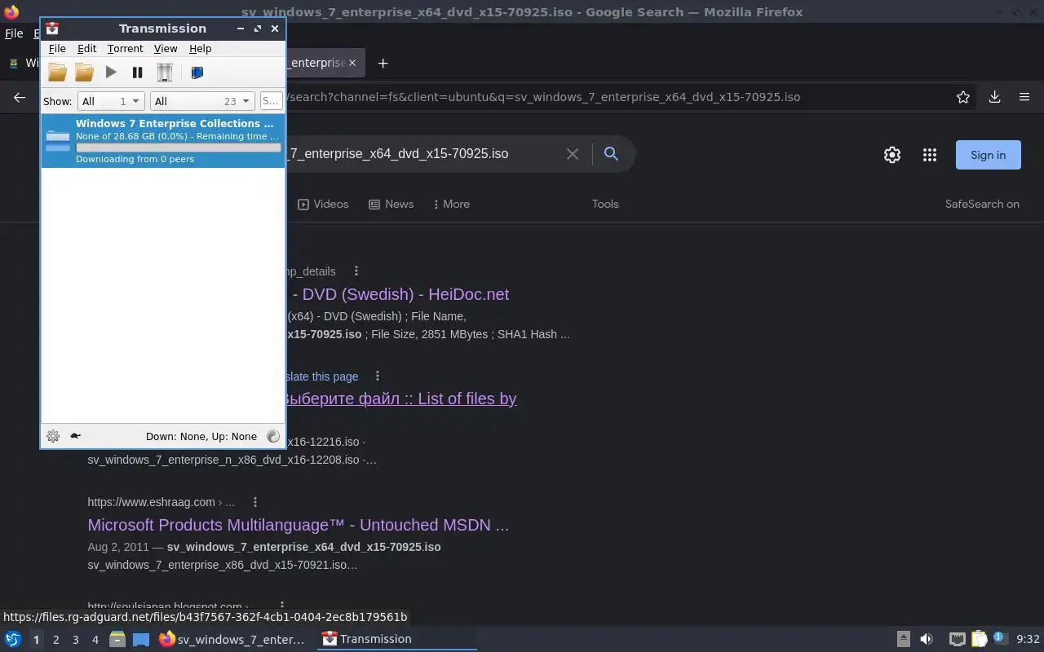Toggle the turtle alternative speed limits

point(75,436)
